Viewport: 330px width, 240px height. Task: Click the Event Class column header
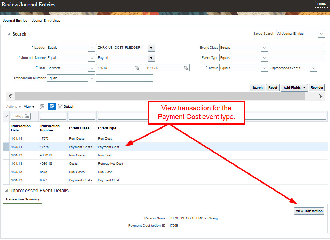[79, 128]
